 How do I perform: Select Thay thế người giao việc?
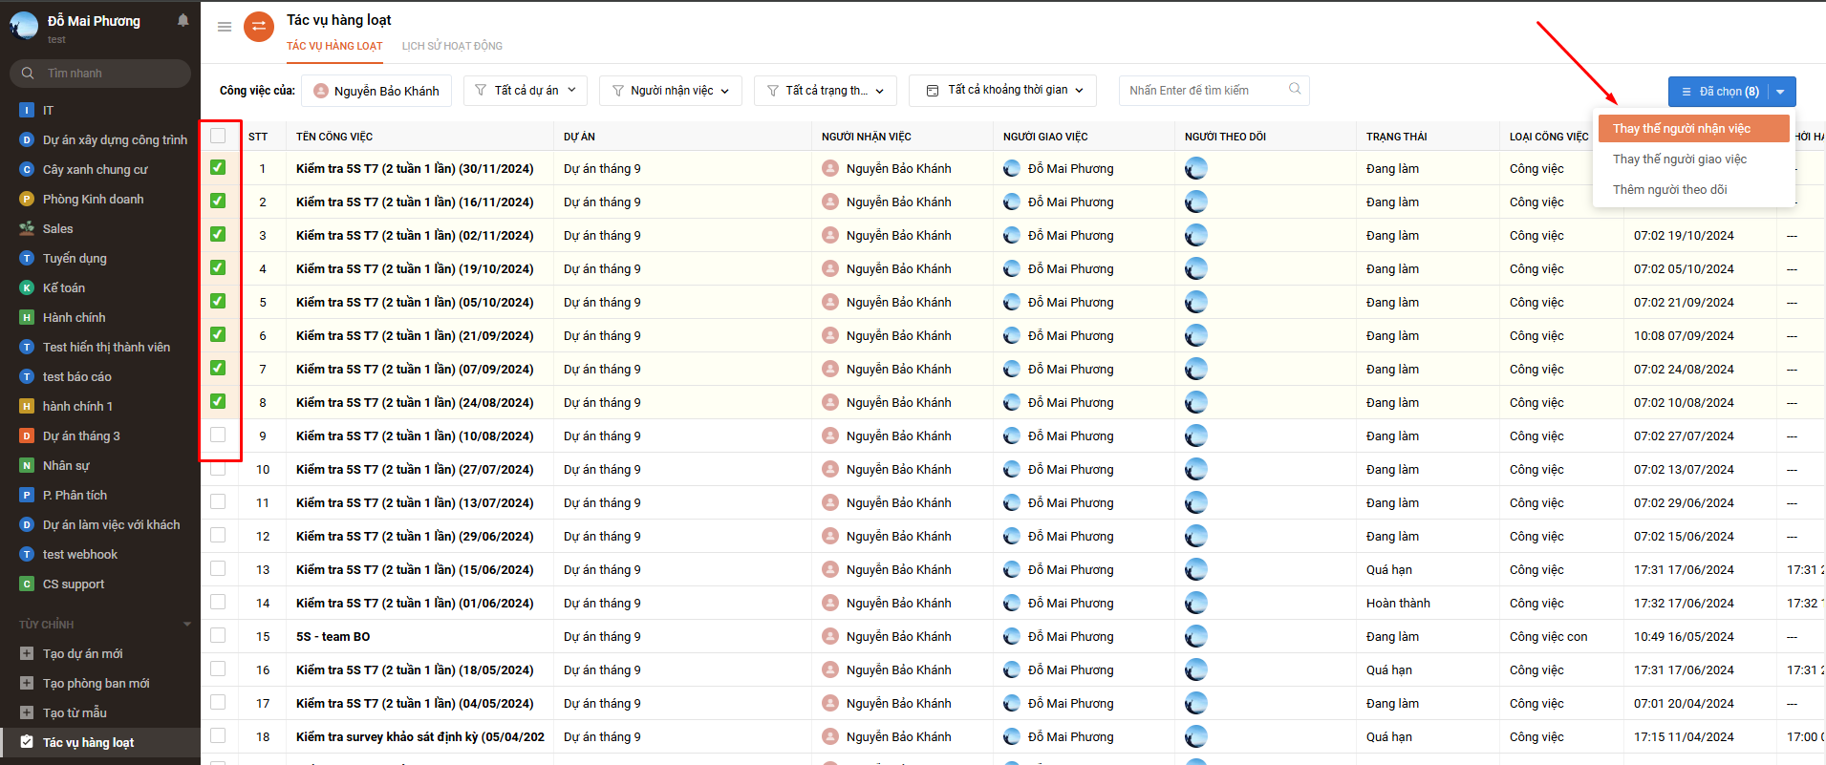tap(1693, 159)
